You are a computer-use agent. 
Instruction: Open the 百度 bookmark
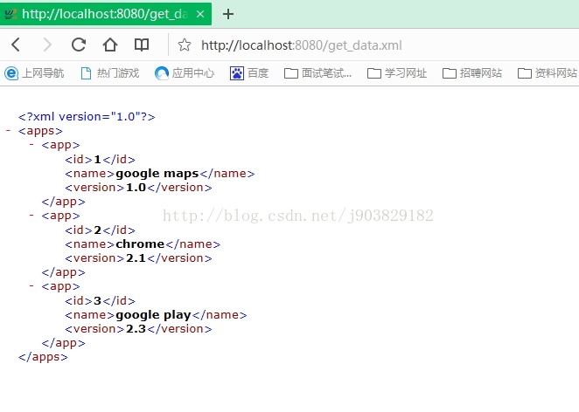[249, 73]
